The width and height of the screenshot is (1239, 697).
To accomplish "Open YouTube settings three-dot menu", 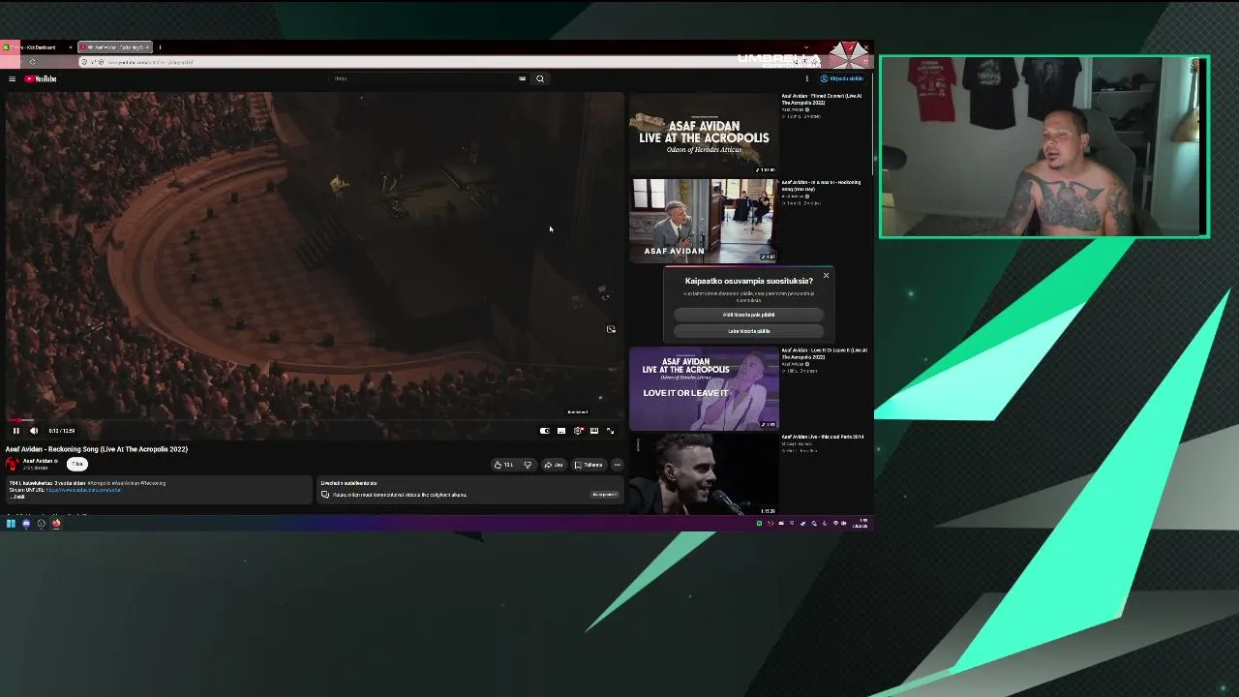I will click(806, 78).
